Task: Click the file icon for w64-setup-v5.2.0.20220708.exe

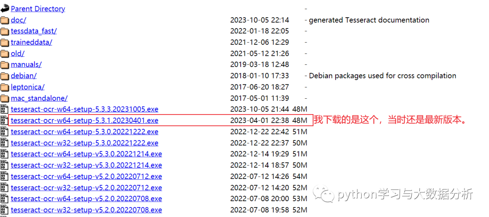Action: tap(5, 198)
